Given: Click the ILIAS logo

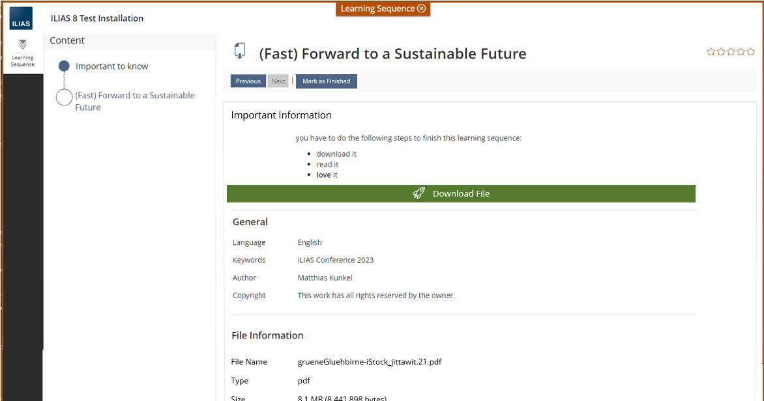Looking at the screenshot, I should coord(21,18).
